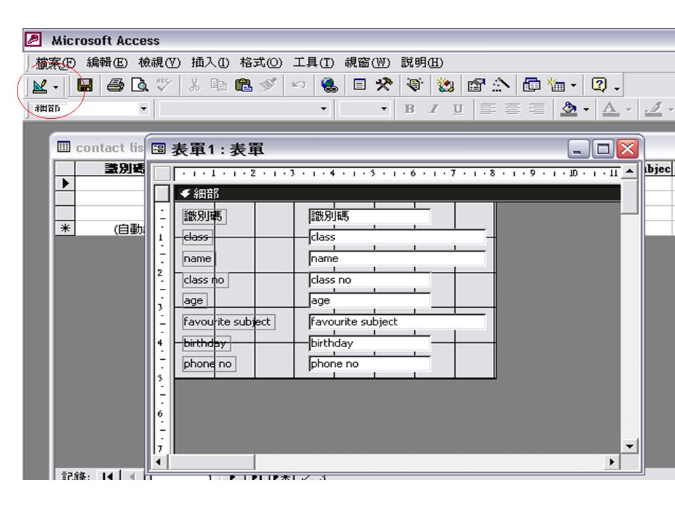
Task: Select the class text box
Action: coord(397,237)
